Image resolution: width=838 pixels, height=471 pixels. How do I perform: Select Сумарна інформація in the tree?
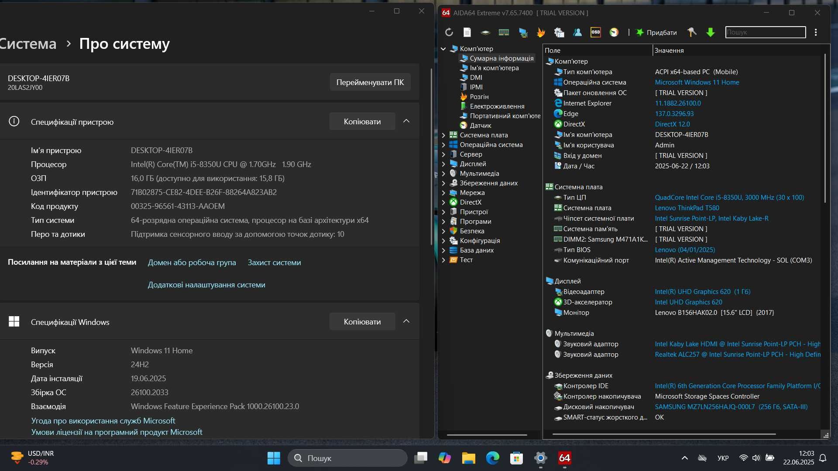point(501,58)
